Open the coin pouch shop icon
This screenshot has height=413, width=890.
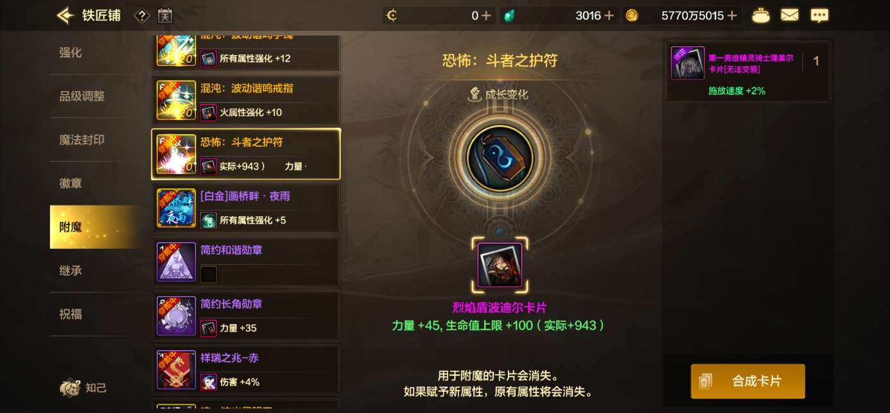pyautogui.click(x=761, y=15)
